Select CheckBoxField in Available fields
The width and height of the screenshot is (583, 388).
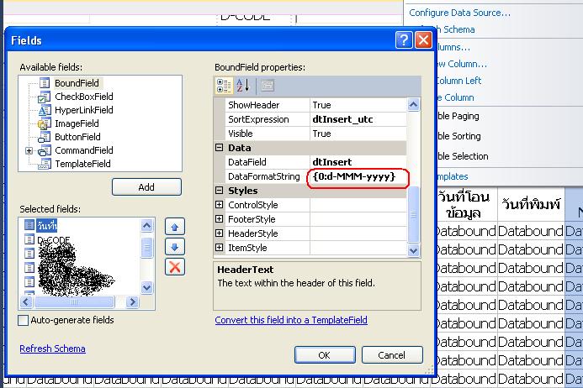pyautogui.click(x=83, y=97)
